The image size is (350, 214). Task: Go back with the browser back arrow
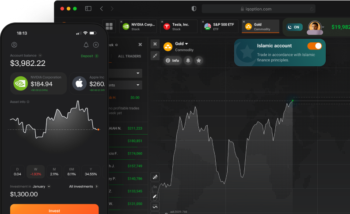(x=102, y=9)
